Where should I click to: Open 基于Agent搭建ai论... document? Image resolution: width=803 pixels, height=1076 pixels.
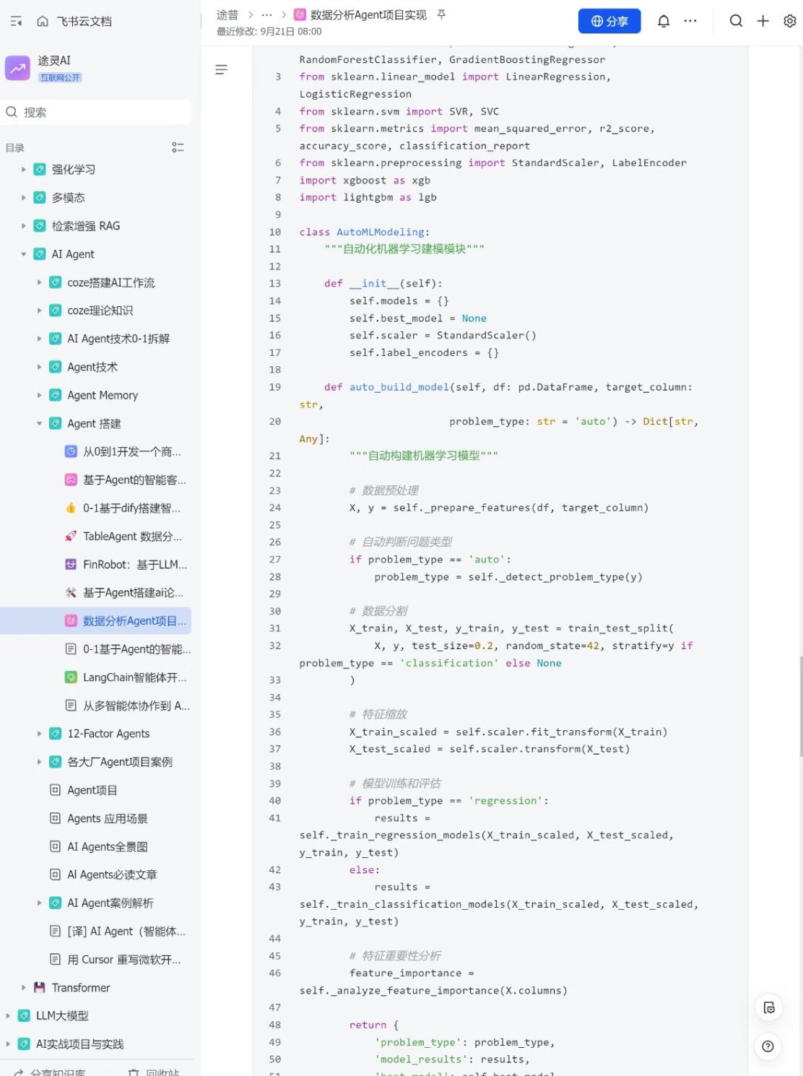tap(133, 592)
